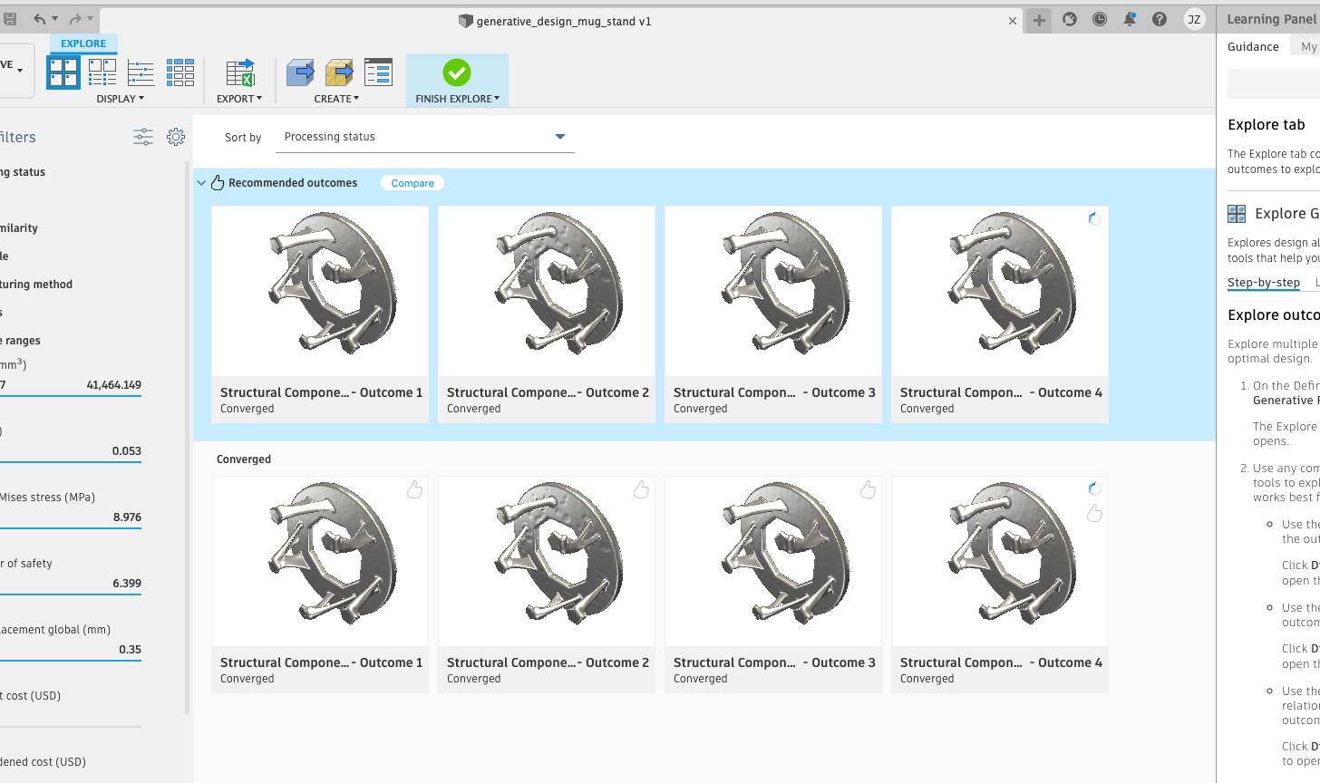Open a new design tab with plus icon

pos(1039,20)
